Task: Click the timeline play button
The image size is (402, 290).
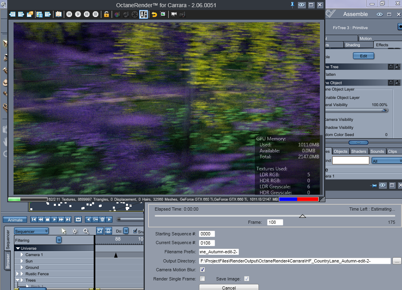Action: [x=54, y=219]
